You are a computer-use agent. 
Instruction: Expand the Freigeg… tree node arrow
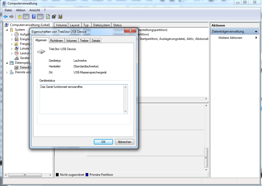tap(12, 44)
